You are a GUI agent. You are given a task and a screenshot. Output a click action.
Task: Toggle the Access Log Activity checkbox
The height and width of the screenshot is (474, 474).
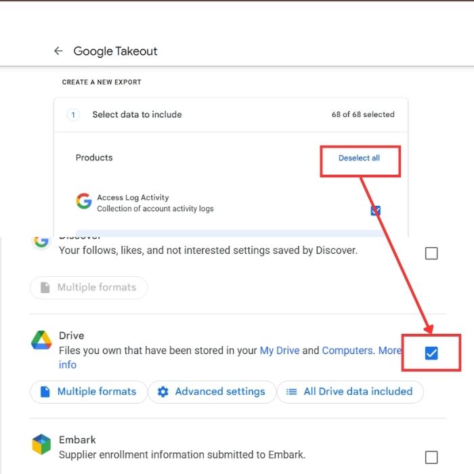375,211
